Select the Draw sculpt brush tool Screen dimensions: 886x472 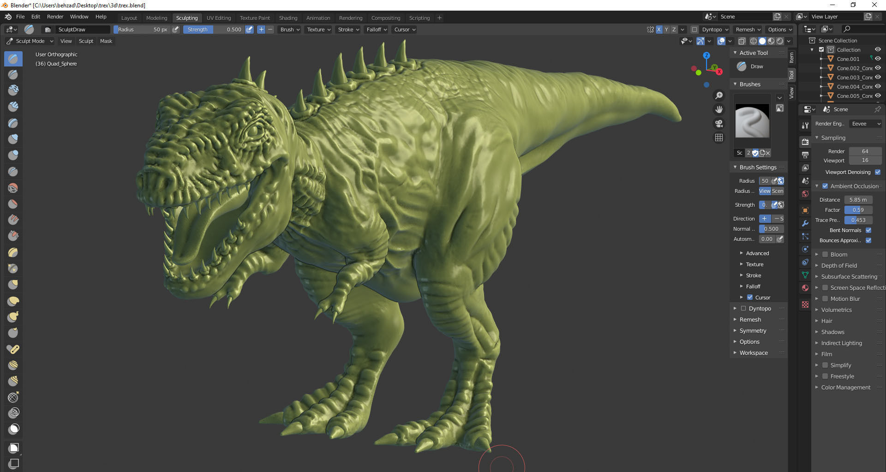(x=13, y=59)
